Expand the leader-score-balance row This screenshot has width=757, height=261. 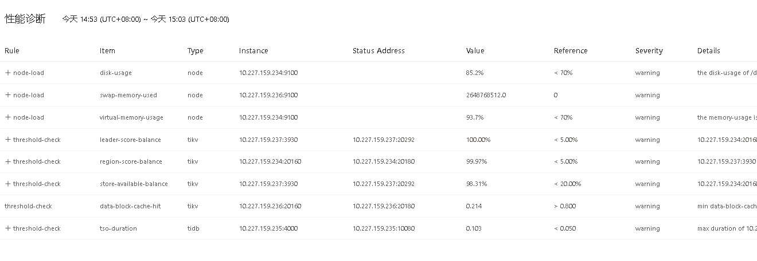click(x=8, y=140)
